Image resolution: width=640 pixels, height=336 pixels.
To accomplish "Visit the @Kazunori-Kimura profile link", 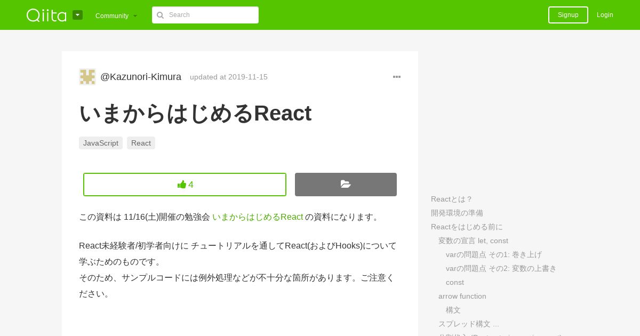I will [141, 77].
